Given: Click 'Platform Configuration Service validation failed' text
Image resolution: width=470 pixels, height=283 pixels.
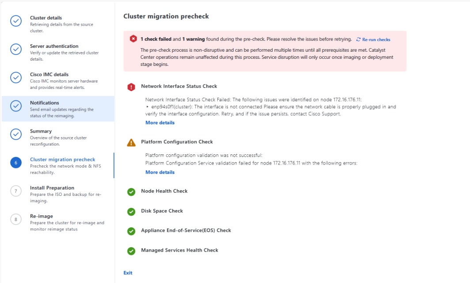Looking at the screenshot, I should click(x=251, y=163).
